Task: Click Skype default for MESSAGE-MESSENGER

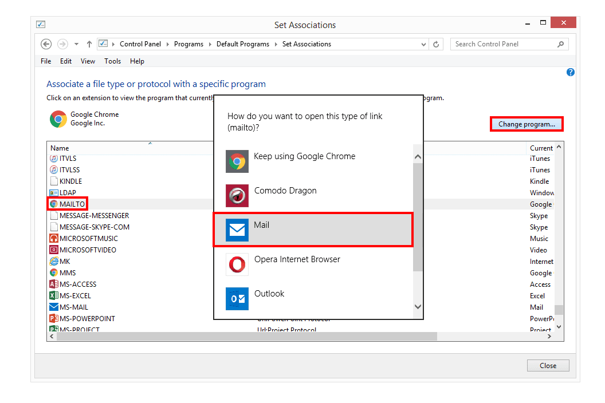Action: [539, 216]
